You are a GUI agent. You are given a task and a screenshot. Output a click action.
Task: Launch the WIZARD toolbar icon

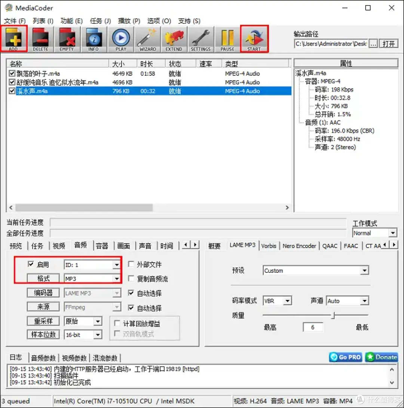click(147, 39)
